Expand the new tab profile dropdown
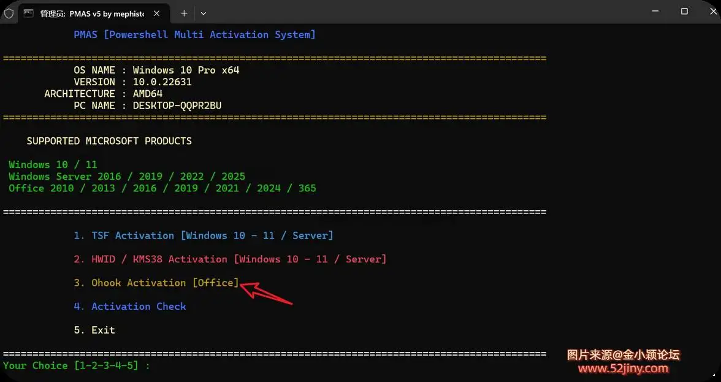This screenshot has width=721, height=382. [204, 13]
